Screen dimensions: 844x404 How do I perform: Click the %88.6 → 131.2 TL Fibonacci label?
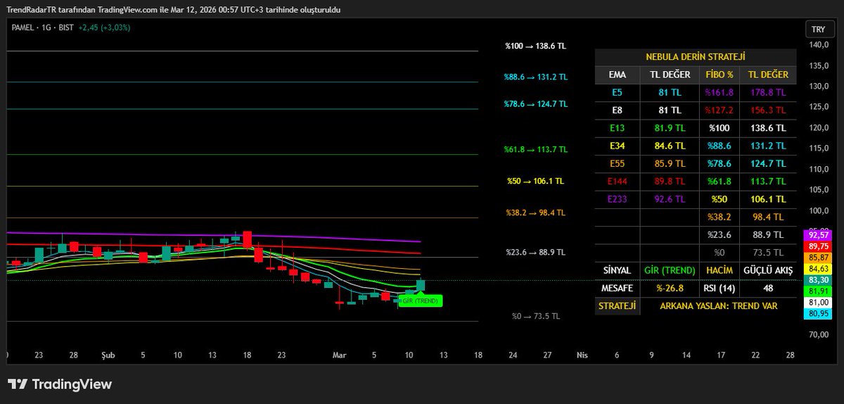click(x=535, y=77)
